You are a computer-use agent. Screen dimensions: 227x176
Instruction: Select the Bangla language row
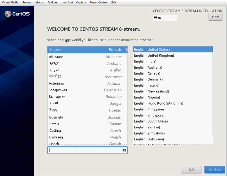(87, 103)
